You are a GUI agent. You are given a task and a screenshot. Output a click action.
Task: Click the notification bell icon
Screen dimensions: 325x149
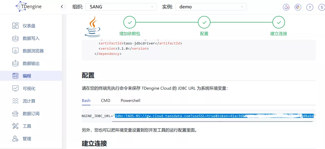[286, 7]
